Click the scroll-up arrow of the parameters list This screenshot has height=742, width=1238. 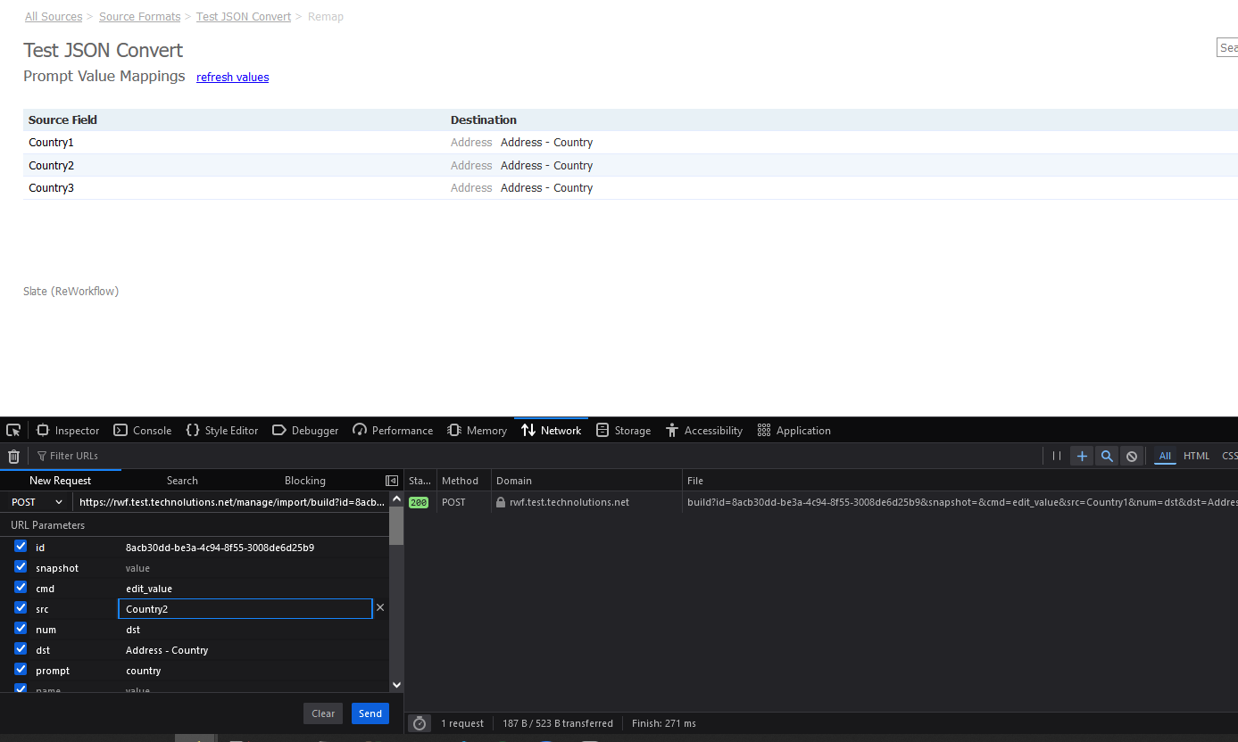(x=397, y=499)
